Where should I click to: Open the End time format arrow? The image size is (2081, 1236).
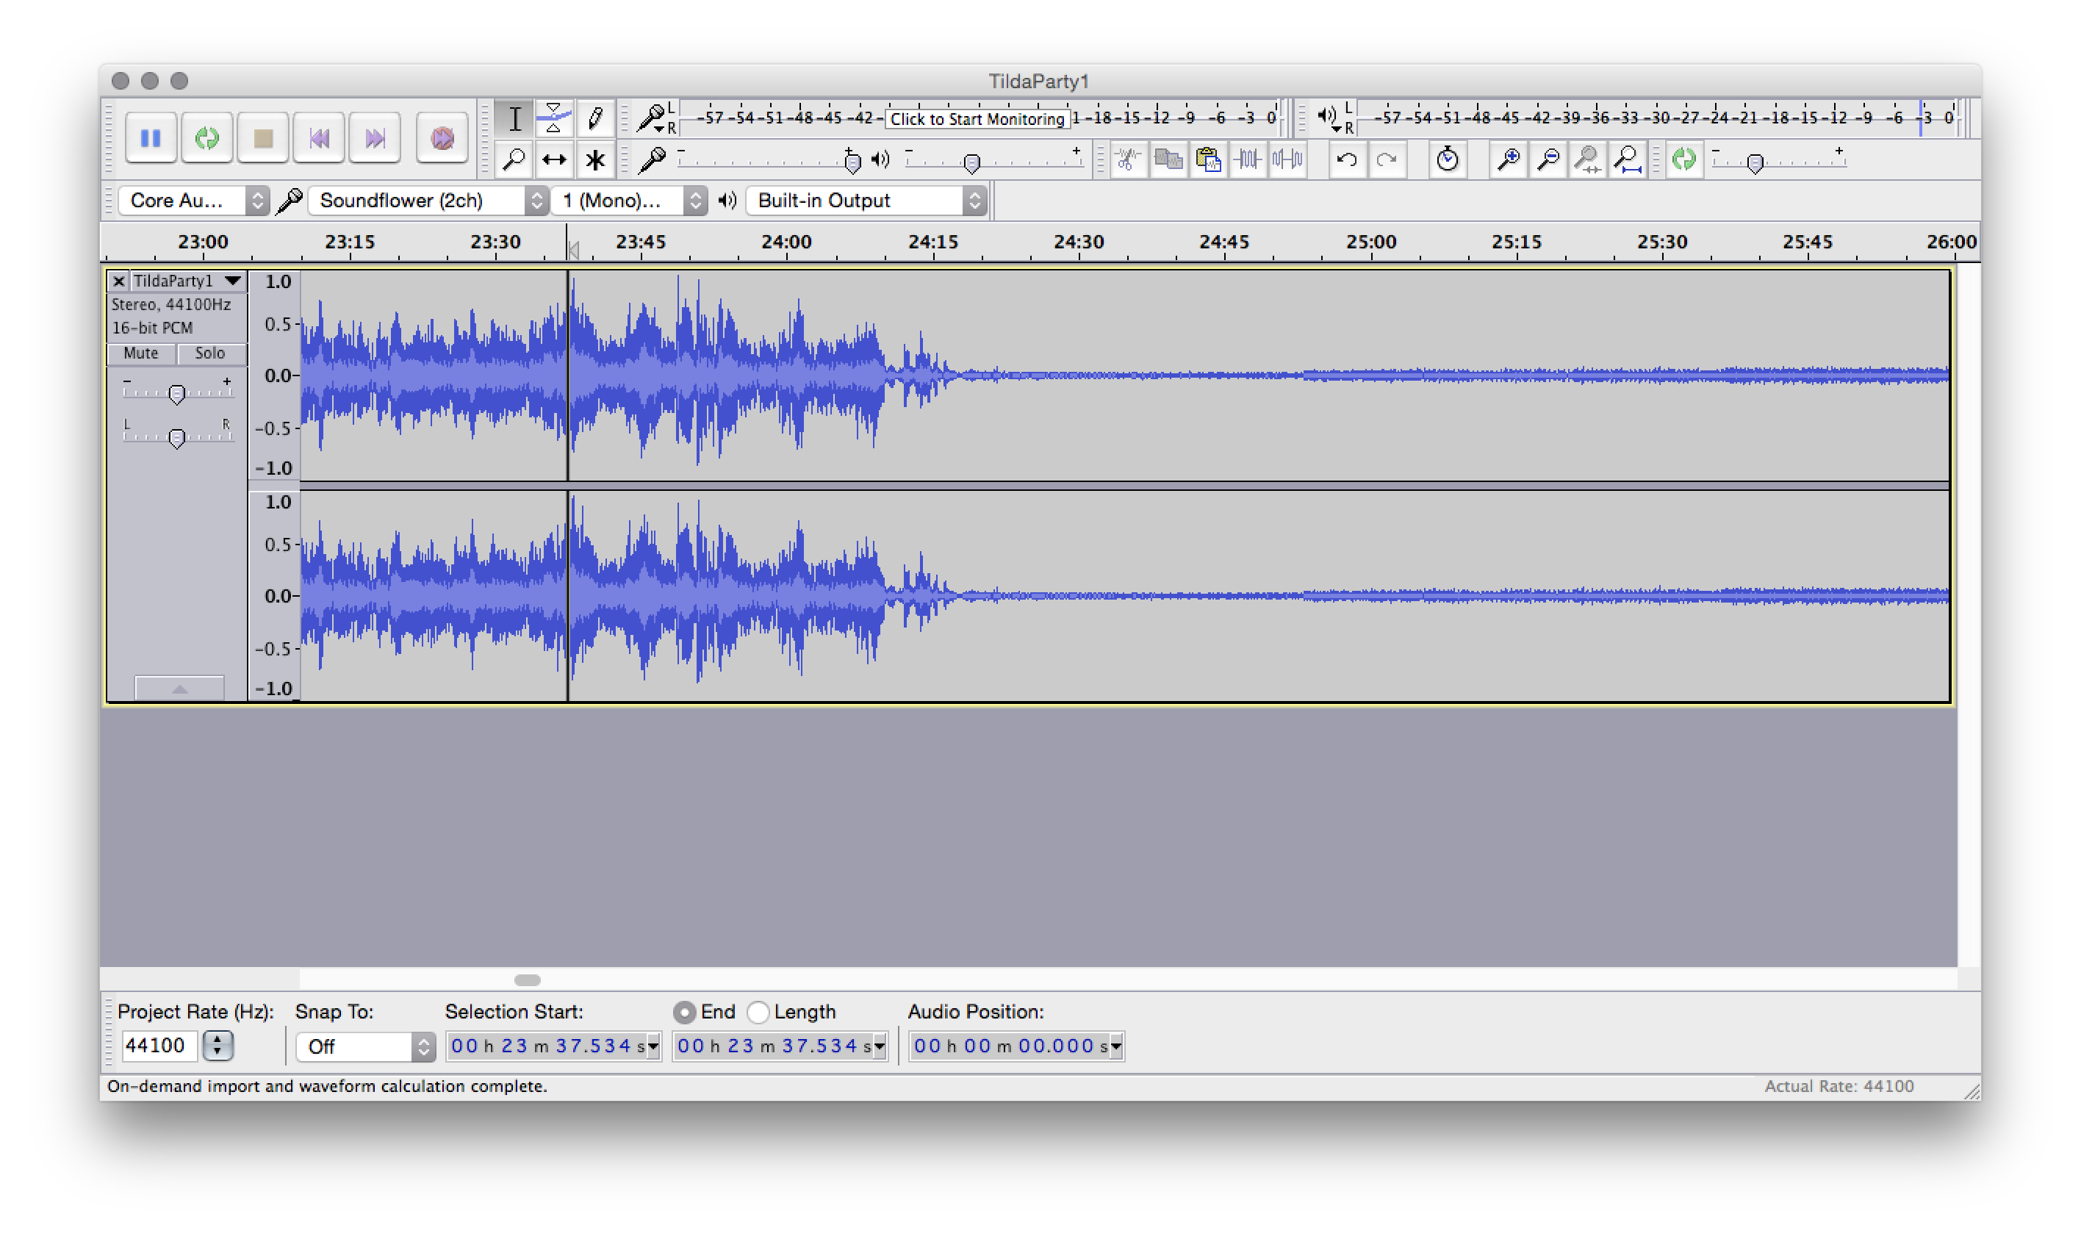point(880,1046)
